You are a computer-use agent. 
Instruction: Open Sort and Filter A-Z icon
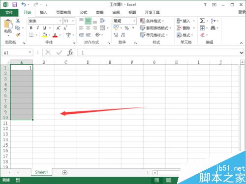213,21
